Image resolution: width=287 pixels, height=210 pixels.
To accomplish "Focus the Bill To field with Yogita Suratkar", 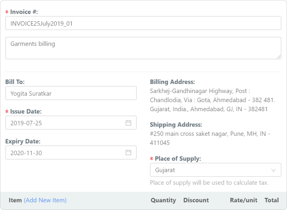I will [71, 93].
